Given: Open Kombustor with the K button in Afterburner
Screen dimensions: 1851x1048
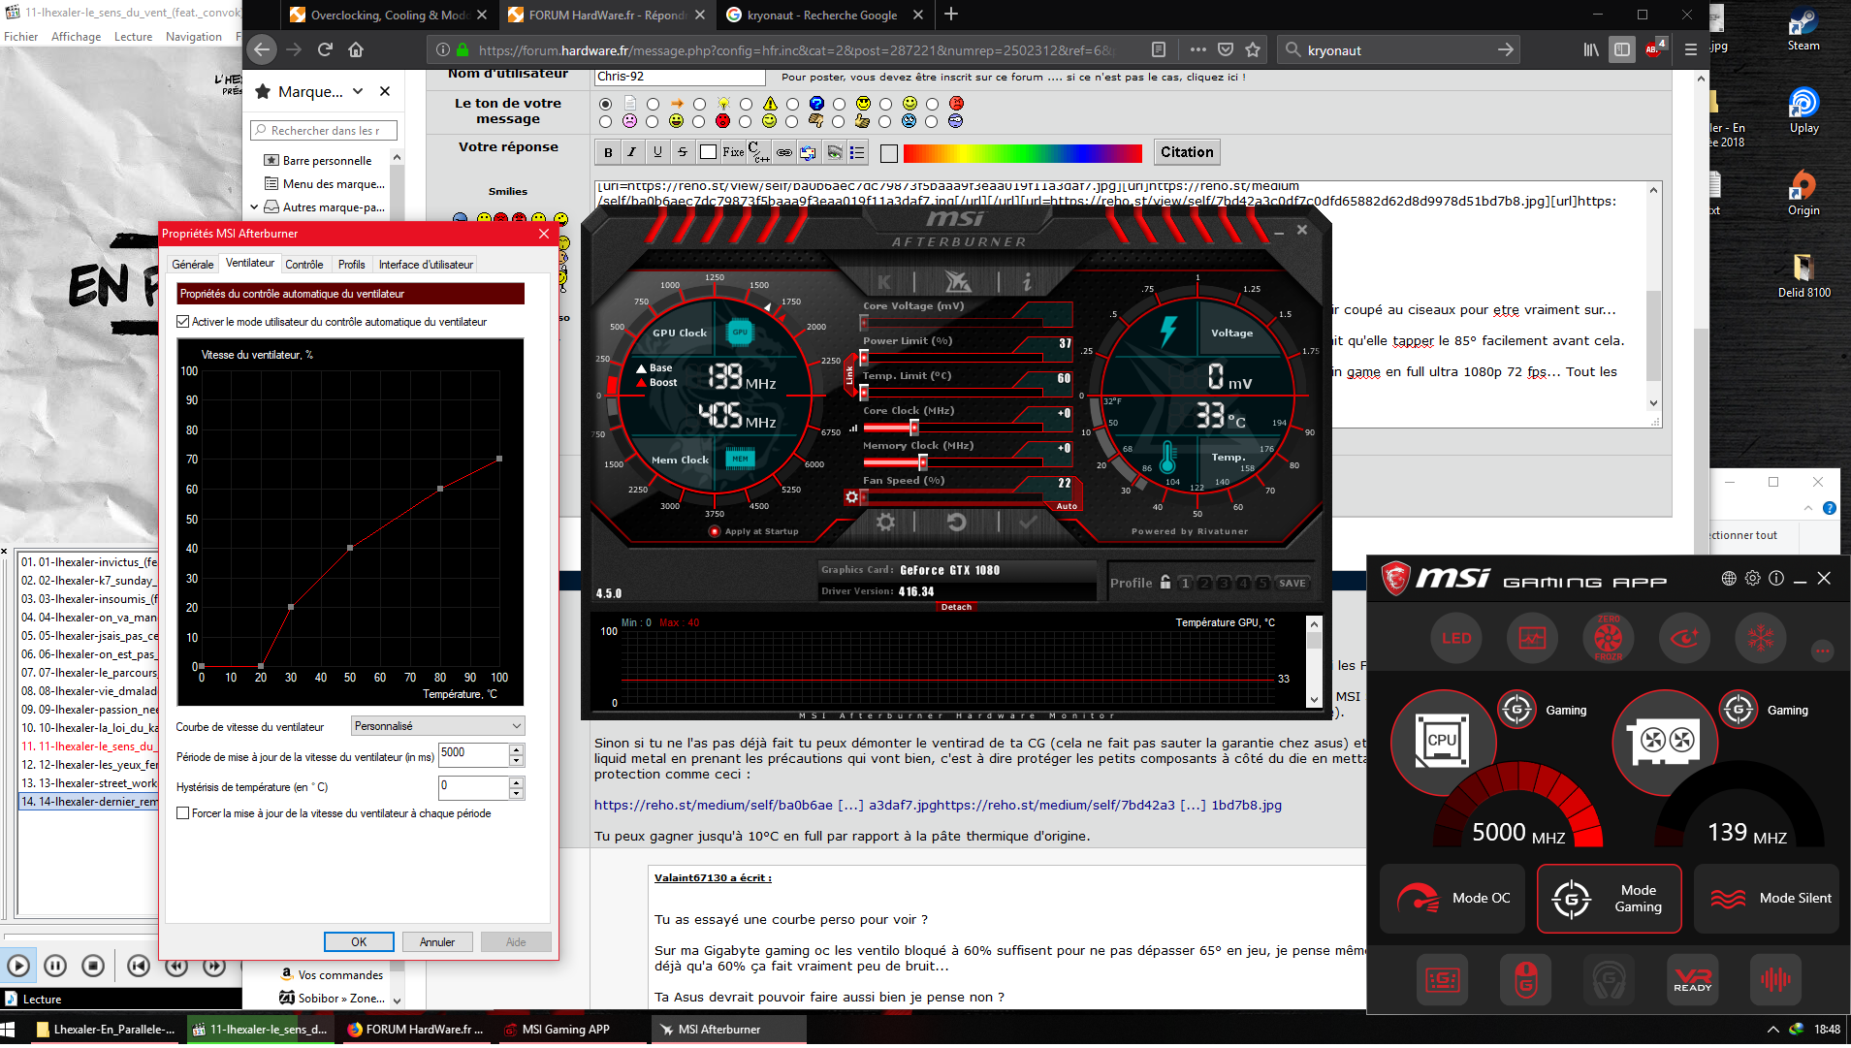Looking at the screenshot, I should point(884,282).
